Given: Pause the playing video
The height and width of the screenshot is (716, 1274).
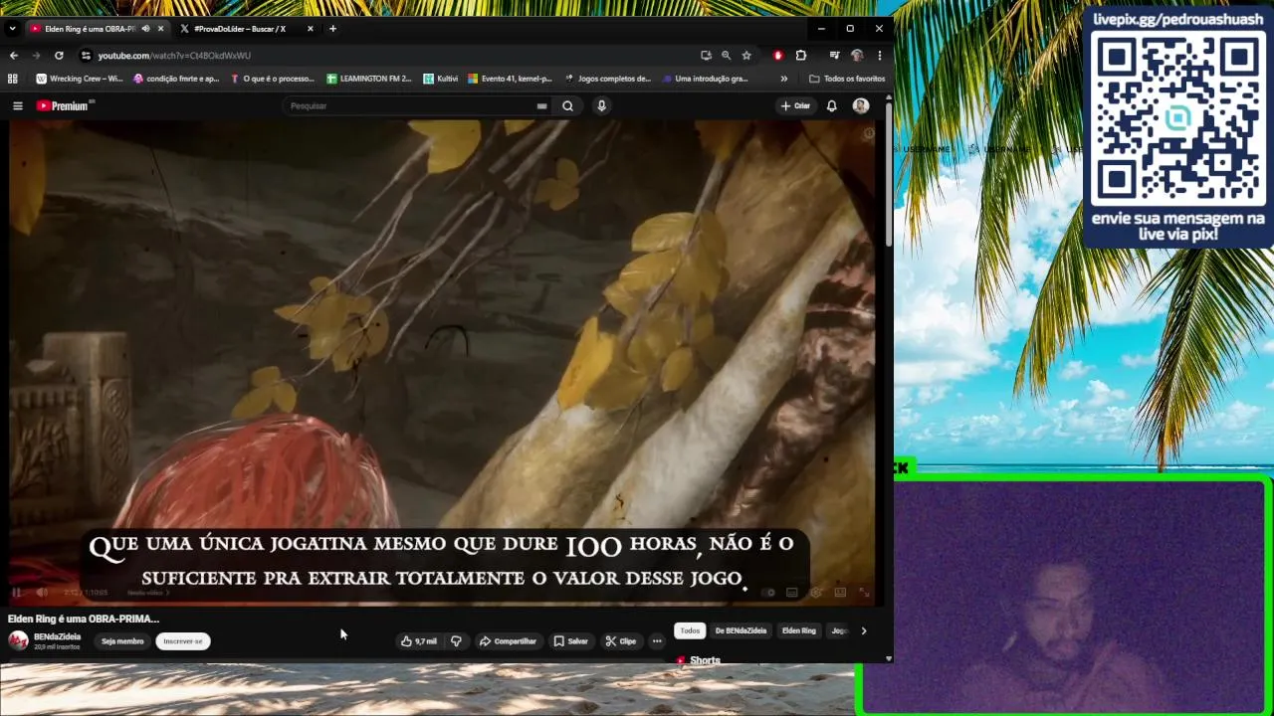Looking at the screenshot, I should pos(16,593).
